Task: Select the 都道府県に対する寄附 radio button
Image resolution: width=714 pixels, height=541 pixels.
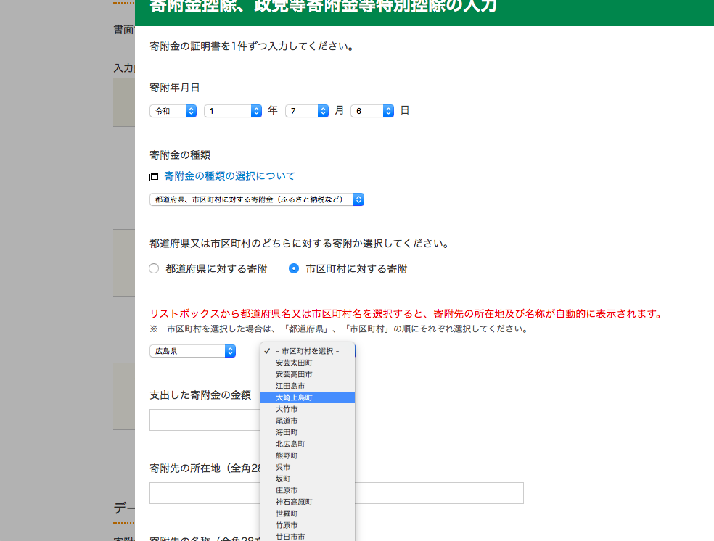Action: [x=154, y=268]
